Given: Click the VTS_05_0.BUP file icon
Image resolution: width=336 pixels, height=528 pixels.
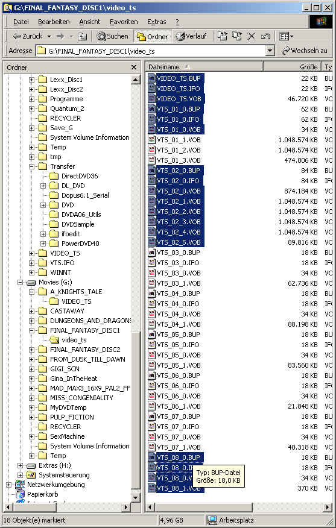Looking at the screenshot, I should click(x=152, y=335).
